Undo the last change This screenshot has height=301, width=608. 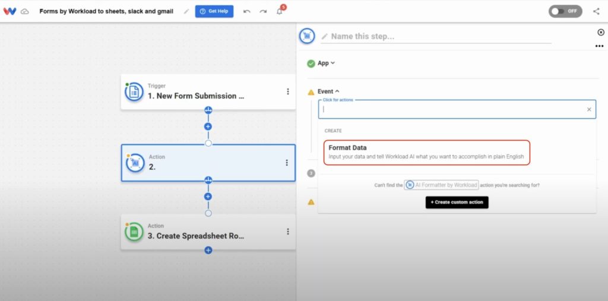click(x=246, y=11)
